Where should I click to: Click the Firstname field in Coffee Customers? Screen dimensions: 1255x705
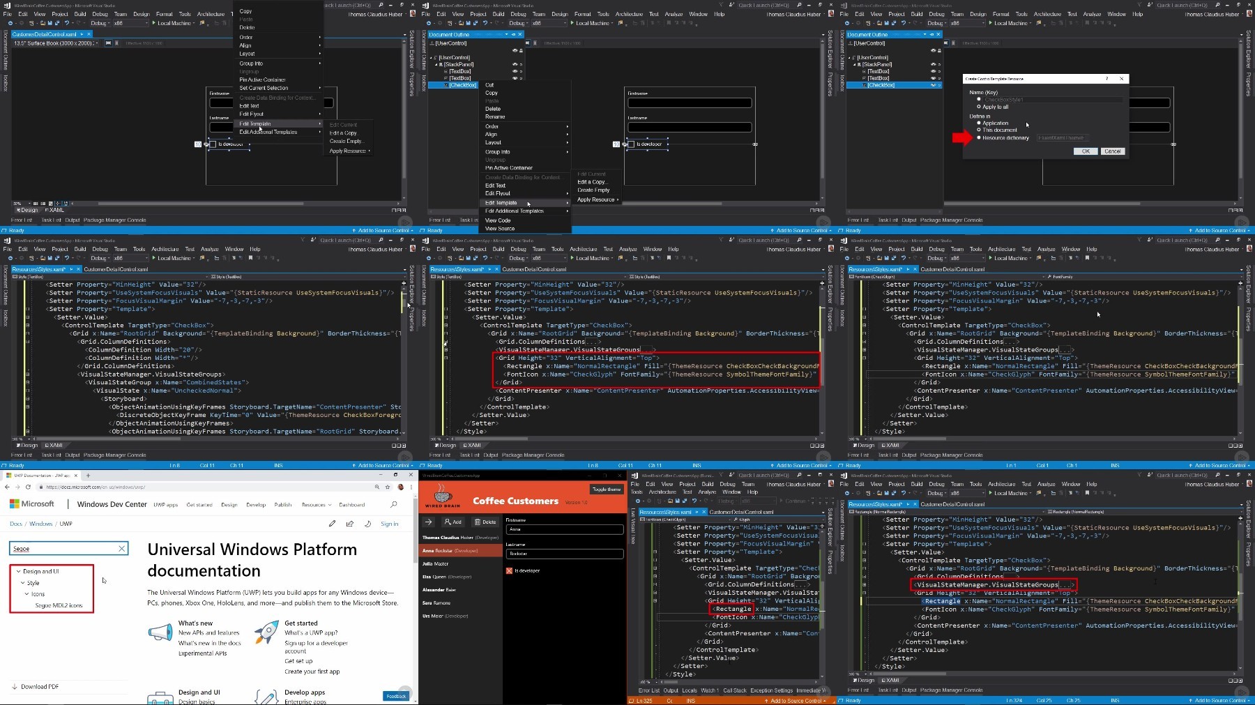[x=564, y=529]
